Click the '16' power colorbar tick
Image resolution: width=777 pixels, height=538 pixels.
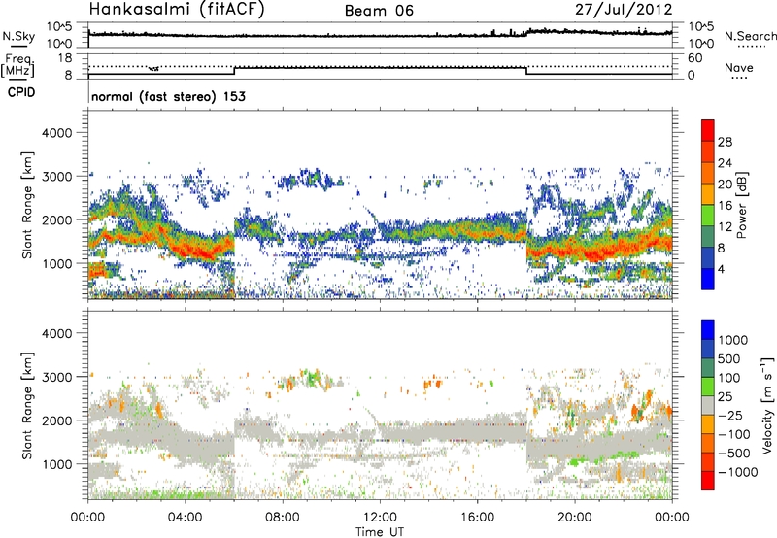tap(725, 206)
